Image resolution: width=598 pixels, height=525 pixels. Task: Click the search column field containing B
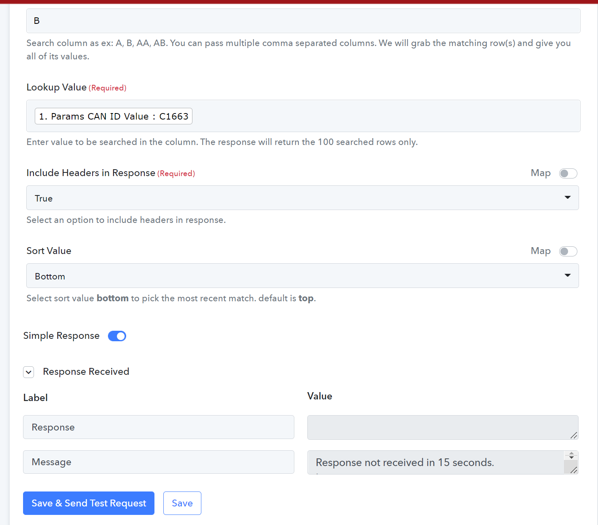[303, 21]
